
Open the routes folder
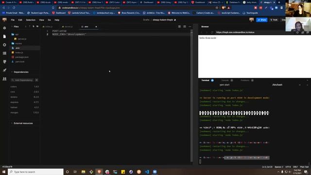click(25, 43)
